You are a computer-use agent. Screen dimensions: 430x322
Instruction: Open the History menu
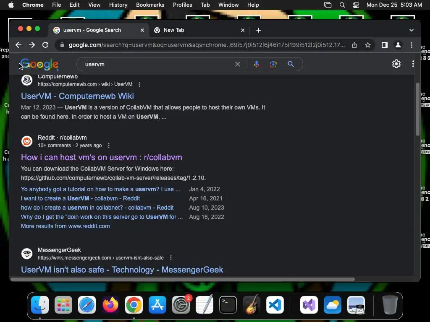coord(118,5)
